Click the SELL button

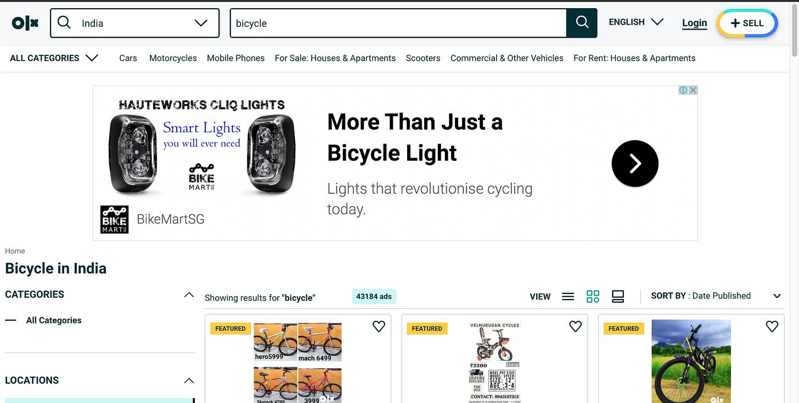coord(747,23)
